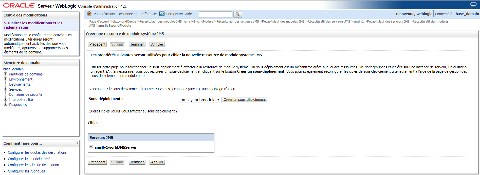Open the Sous-déploiements dropdown

click(x=200, y=100)
